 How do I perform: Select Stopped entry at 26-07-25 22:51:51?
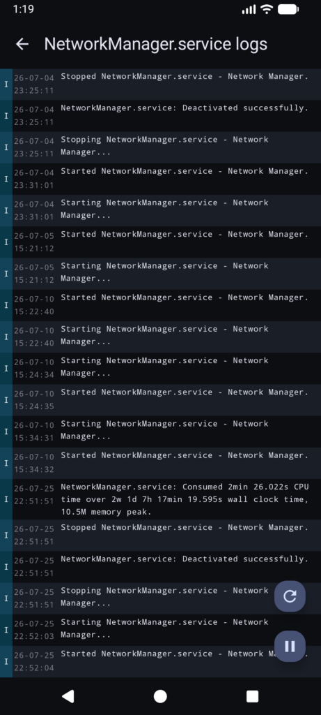[160, 536]
